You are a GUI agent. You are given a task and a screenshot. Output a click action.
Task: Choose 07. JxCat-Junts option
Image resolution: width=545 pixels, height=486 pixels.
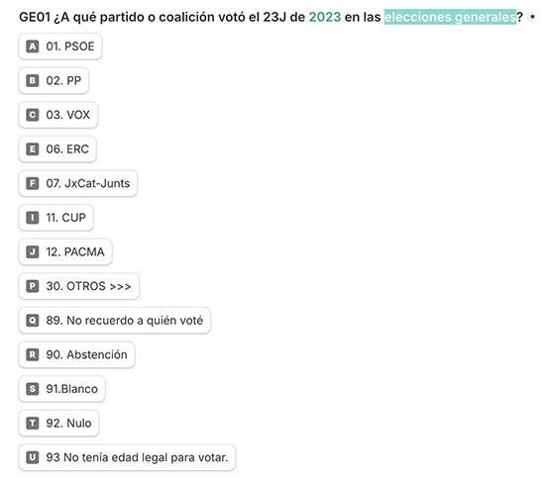coord(78,183)
